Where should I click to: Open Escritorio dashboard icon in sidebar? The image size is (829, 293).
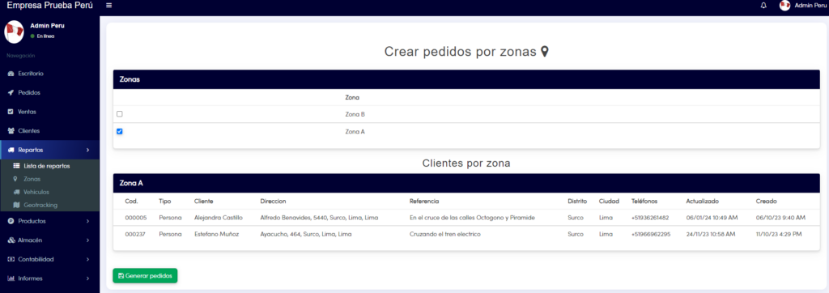[11, 74]
